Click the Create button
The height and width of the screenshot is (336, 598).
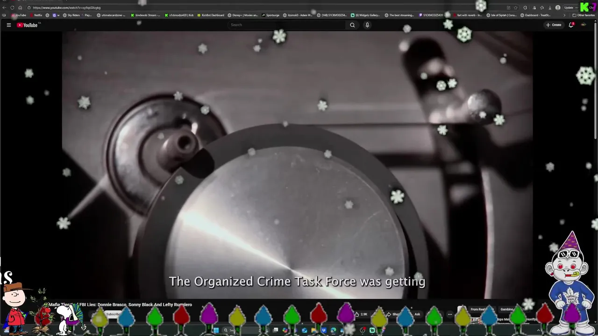[554, 25]
